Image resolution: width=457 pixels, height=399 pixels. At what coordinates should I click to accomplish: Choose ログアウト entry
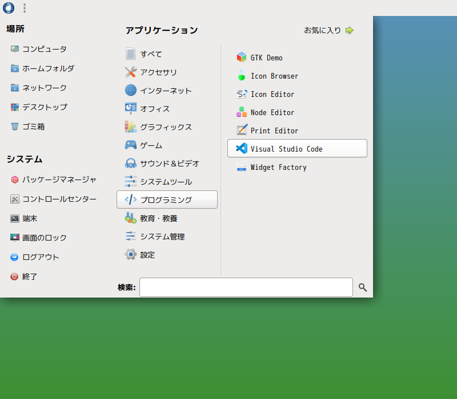pyautogui.click(x=35, y=257)
